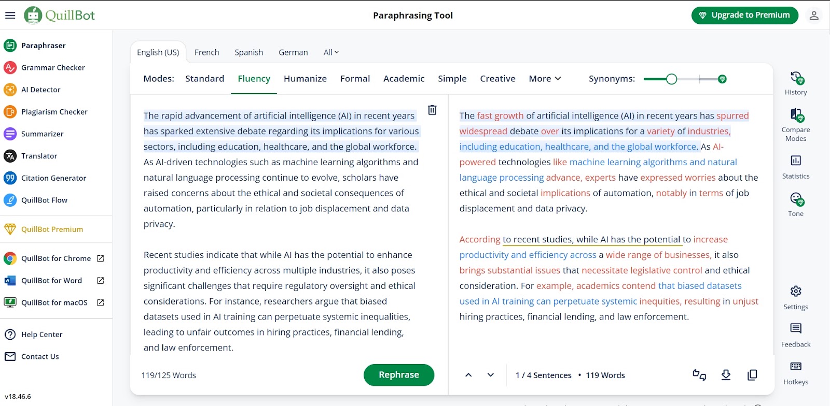Switch to the German language tab
The height and width of the screenshot is (406, 830).
[x=293, y=52]
